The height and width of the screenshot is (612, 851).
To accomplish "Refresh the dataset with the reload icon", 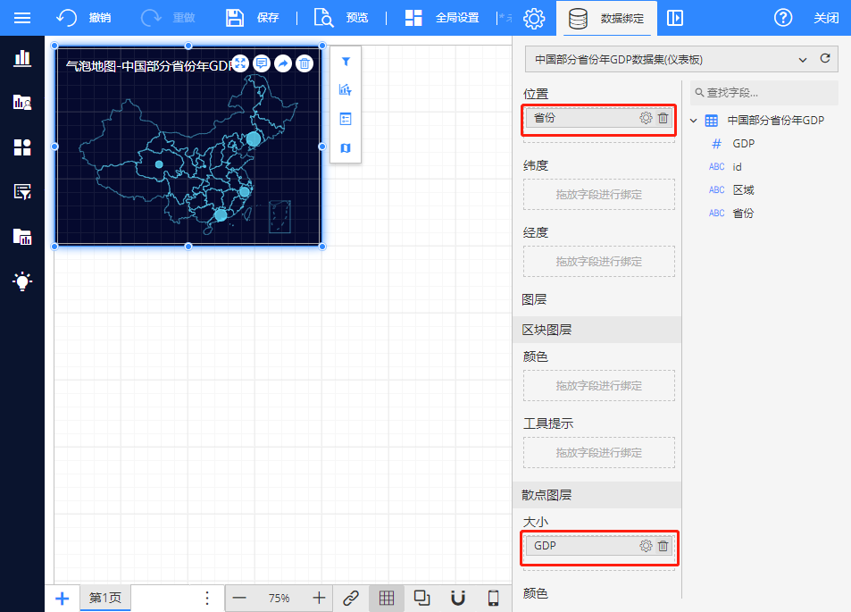I will [x=825, y=59].
